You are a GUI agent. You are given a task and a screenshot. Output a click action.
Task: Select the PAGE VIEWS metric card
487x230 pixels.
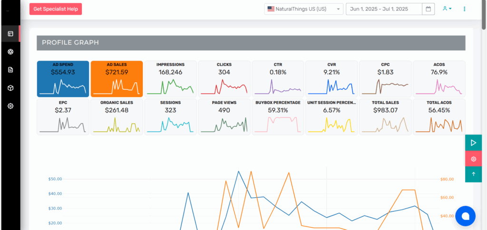pos(224,117)
